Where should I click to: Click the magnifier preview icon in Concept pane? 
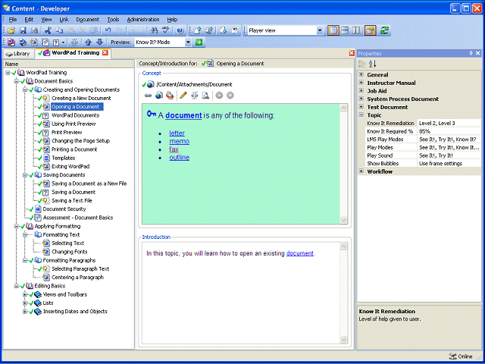click(x=205, y=96)
